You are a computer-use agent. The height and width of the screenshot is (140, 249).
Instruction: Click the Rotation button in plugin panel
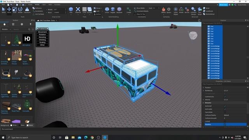(x=42, y=35)
